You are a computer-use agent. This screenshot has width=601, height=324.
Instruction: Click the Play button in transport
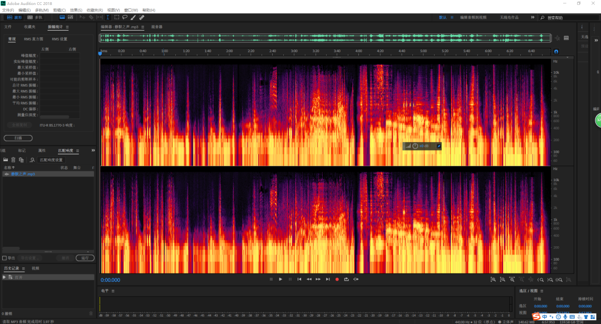click(x=280, y=279)
